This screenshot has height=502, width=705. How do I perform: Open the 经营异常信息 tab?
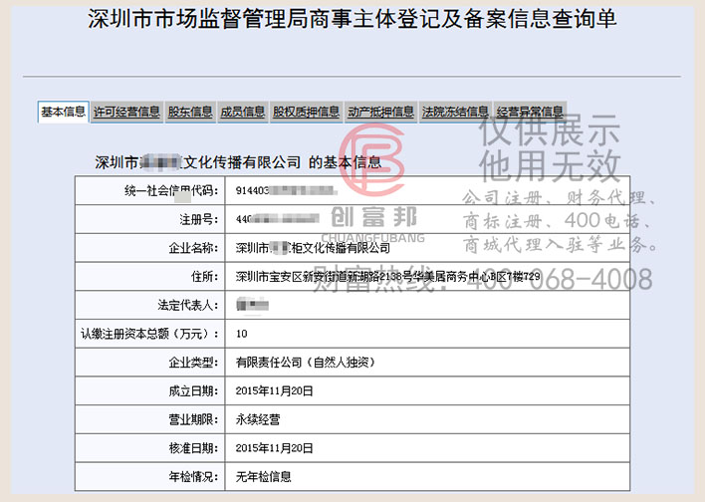coord(529,112)
